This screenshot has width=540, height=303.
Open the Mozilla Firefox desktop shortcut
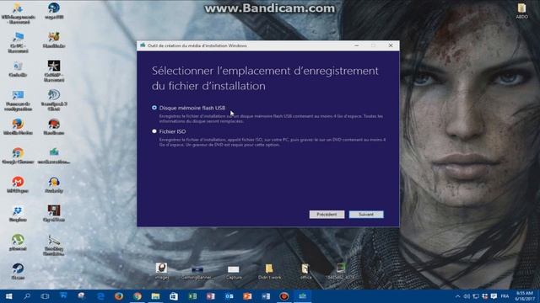pos(18,126)
